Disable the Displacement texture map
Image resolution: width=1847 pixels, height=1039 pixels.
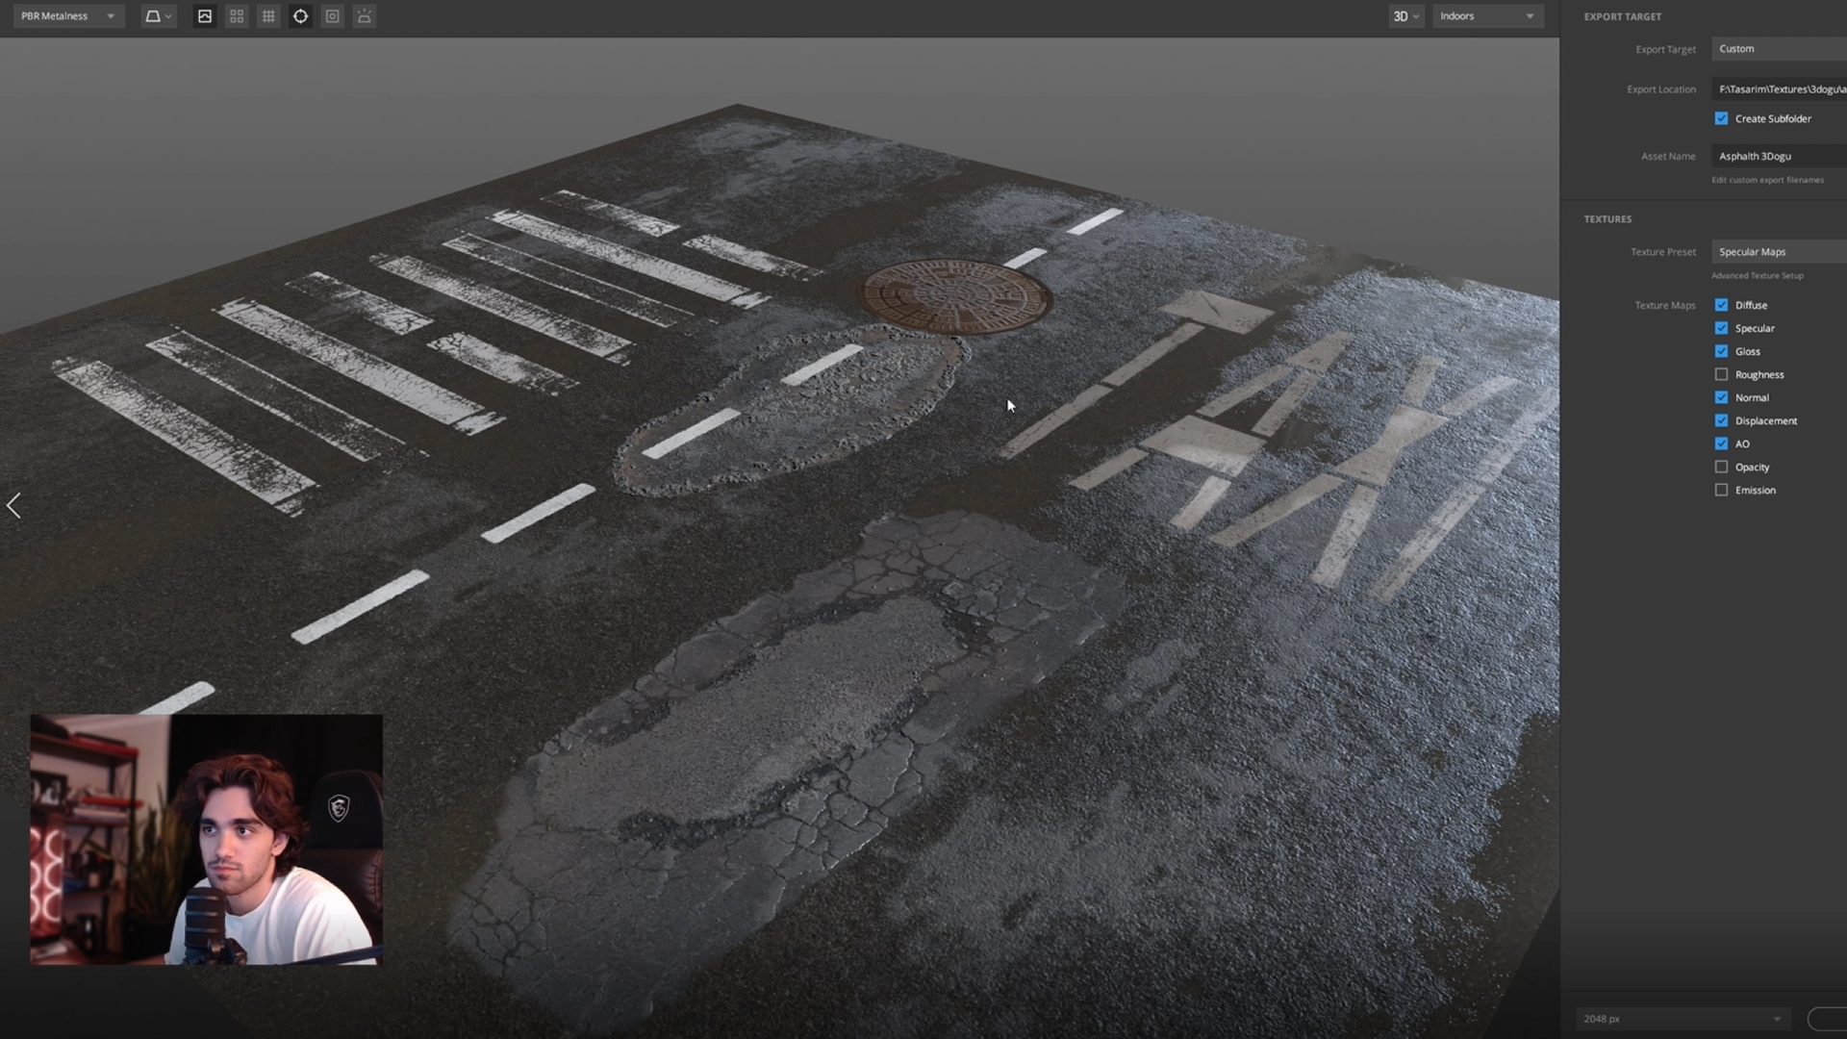pos(1721,420)
